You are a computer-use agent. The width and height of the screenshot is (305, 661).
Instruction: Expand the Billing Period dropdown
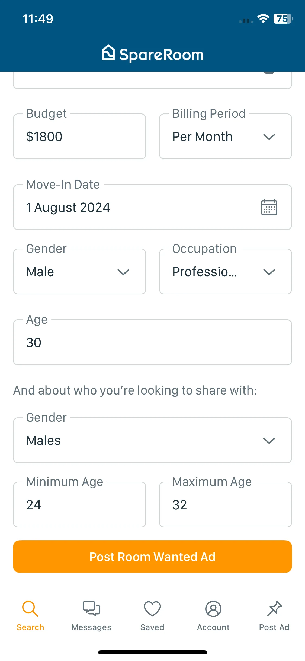click(226, 136)
